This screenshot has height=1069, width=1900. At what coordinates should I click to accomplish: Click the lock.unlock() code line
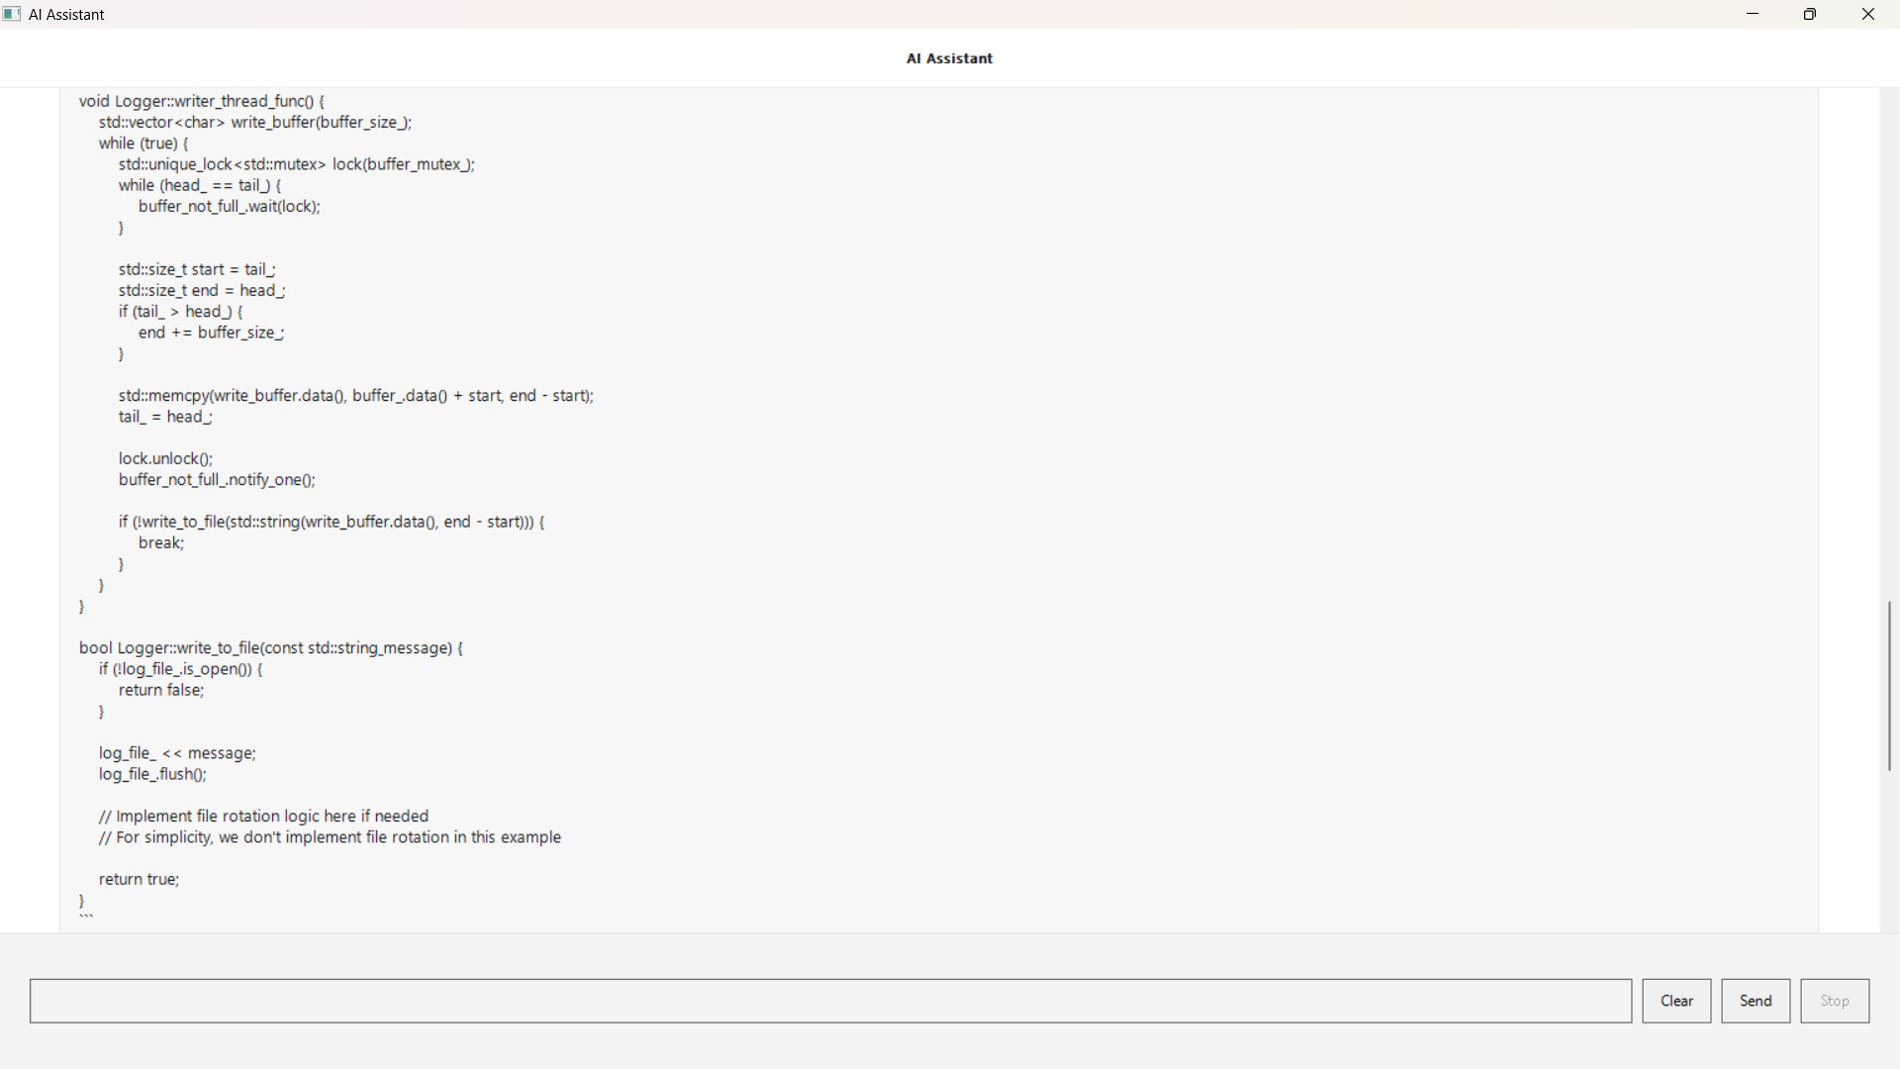click(165, 459)
